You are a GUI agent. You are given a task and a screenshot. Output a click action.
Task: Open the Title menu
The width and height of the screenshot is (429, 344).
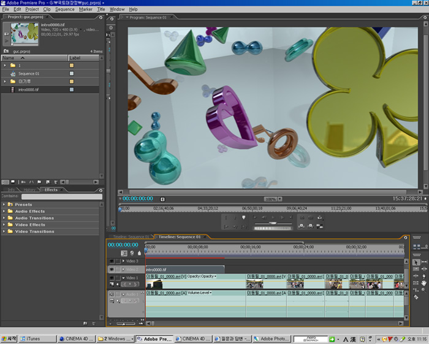(x=101, y=9)
